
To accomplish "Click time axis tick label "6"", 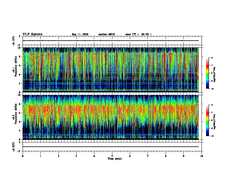I will (x=130, y=156).
